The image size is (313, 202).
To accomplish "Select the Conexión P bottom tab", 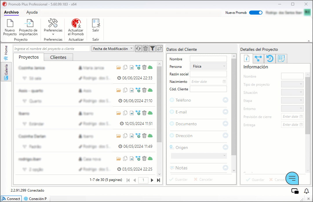I will [35, 199].
